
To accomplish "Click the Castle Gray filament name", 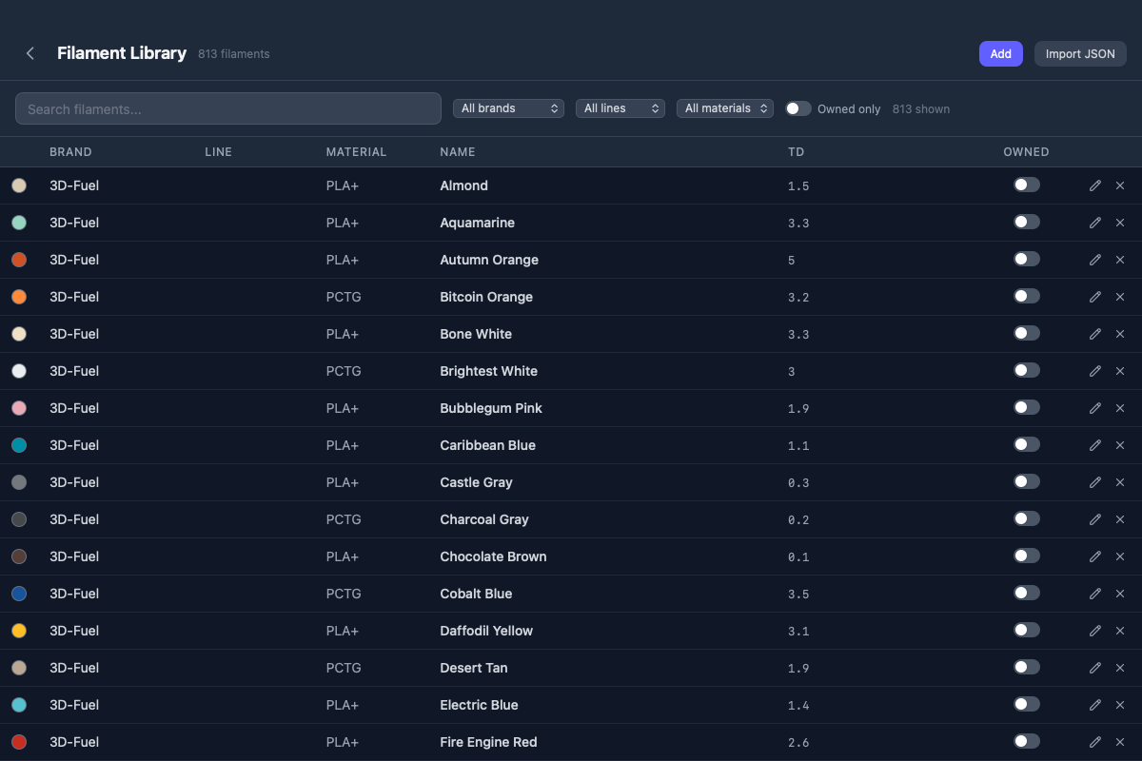I will point(476,482).
